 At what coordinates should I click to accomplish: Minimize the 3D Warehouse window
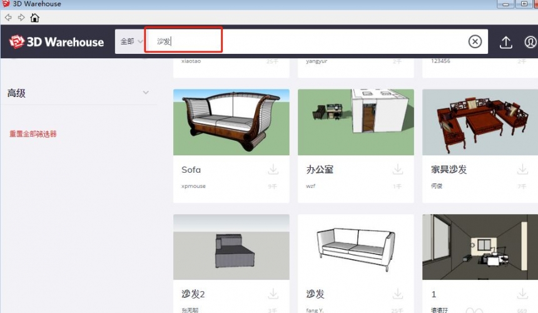(x=505, y=4)
